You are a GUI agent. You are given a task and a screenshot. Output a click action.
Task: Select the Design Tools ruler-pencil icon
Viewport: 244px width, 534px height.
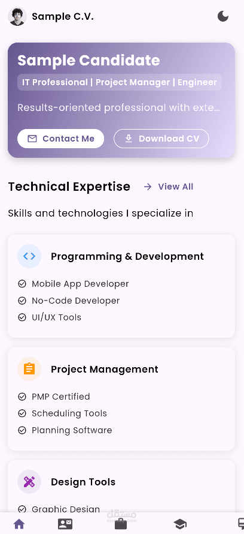[29, 482]
